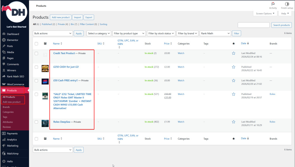This screenshot has height=167, width=295.
Task: Click the Marketing megaphone icon in sidebar
Action: click(x=4, y=145)
